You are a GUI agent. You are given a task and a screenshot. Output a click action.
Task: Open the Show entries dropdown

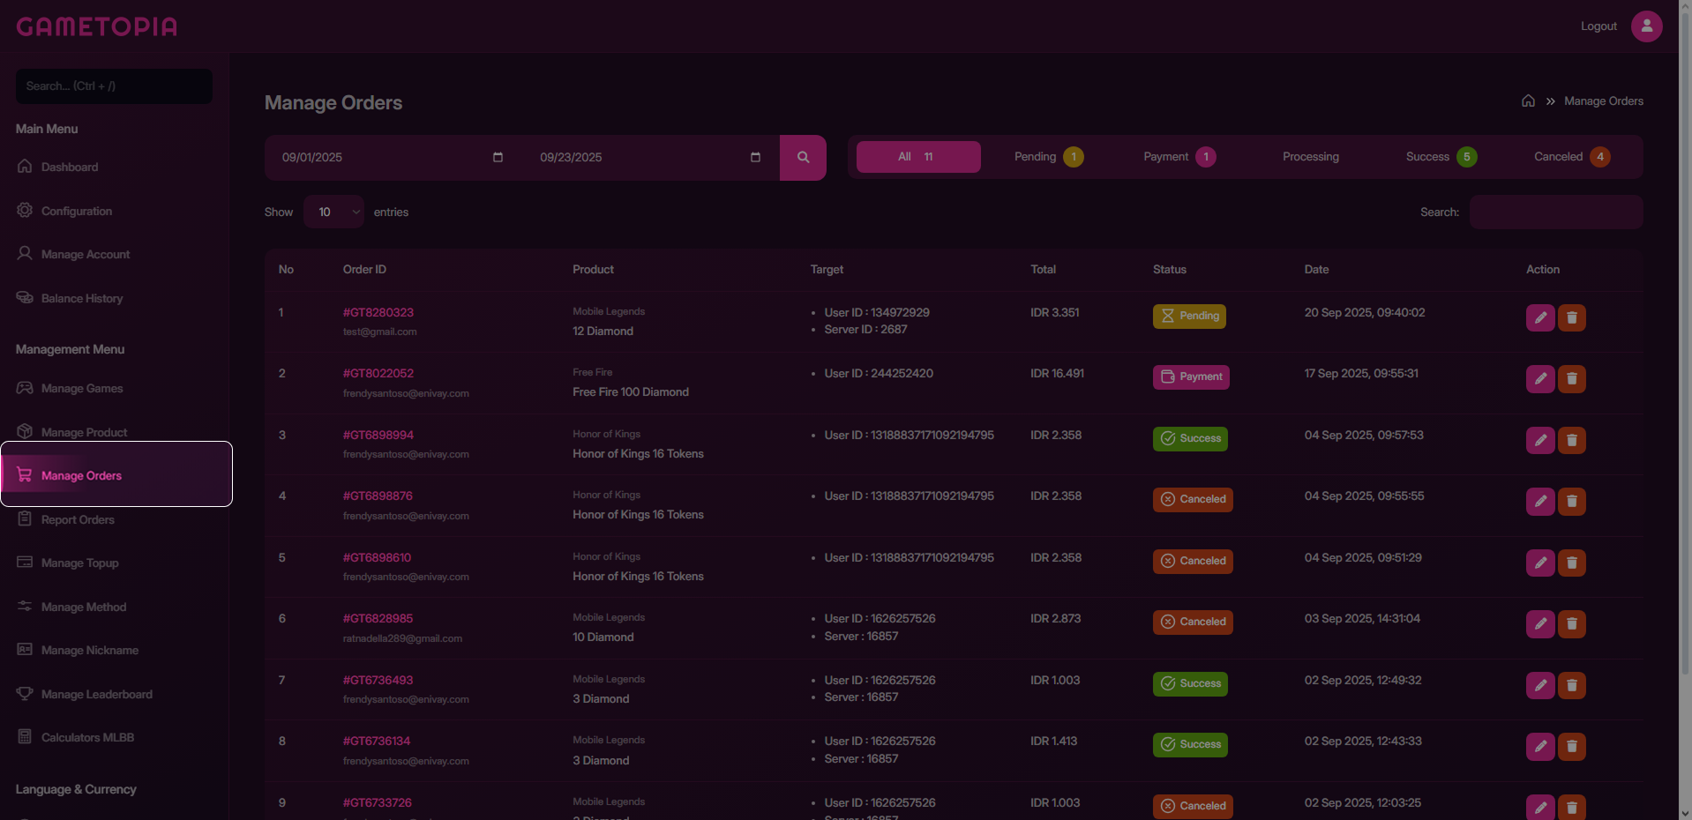click(x=333, y=212)
